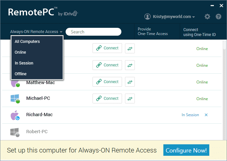Screen dimensions: 227x161
Task: Select the Richard-Mac computer name
Action: click(39, 115)
